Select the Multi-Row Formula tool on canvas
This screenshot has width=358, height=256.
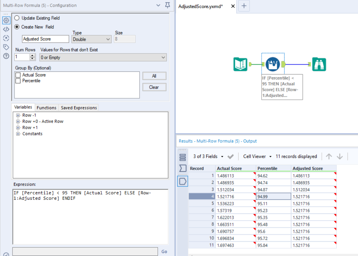point(273,64)
